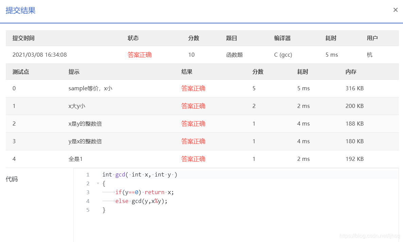This screenshot has width=403, height=242.
Task: Click the gcd function name in the code
Action: click(x=120, y=174)
